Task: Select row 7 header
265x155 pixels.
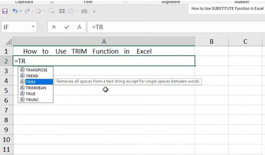Action: (x=6, y=110)
